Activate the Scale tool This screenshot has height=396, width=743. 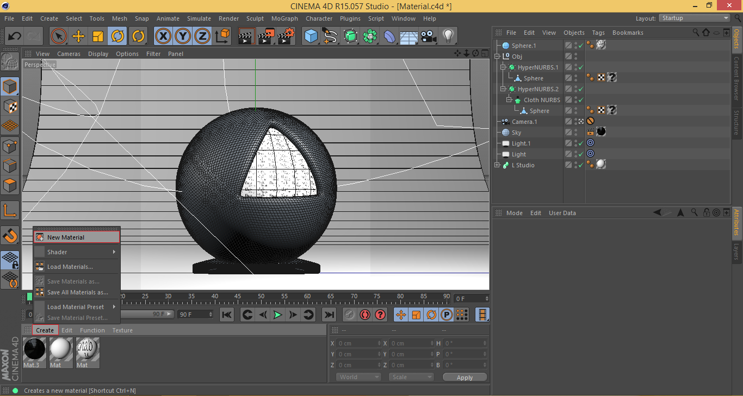(98, 36)
